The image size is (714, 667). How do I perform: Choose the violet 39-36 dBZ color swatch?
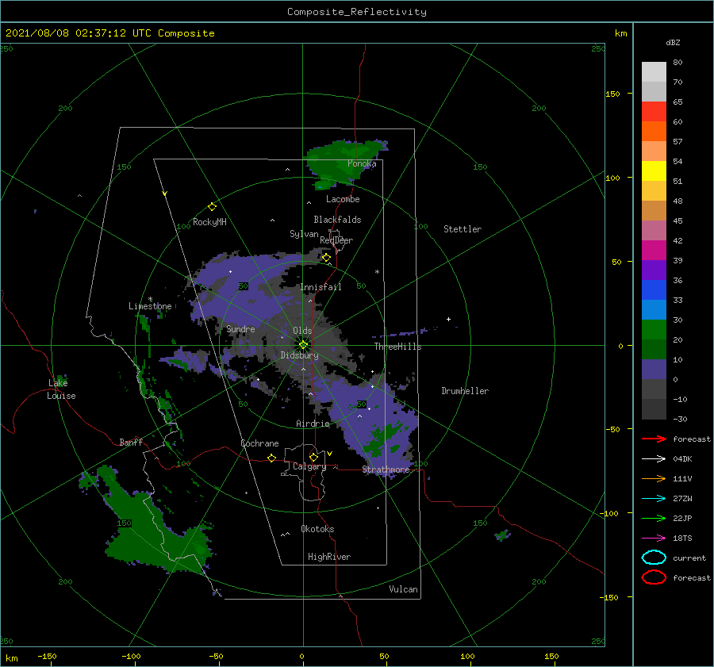654,270
